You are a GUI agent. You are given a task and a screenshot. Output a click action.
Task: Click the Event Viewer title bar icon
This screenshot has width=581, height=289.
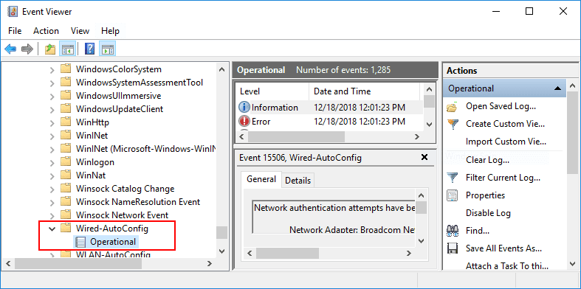click(x=13, y=12)
